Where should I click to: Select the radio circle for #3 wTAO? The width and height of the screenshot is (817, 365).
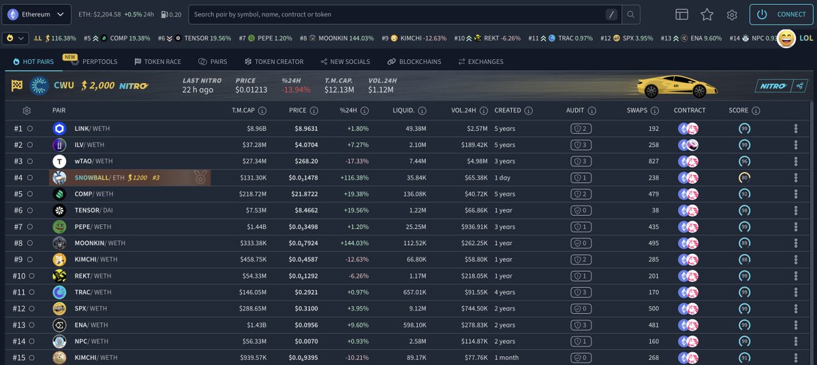click(x=30, y=161)
